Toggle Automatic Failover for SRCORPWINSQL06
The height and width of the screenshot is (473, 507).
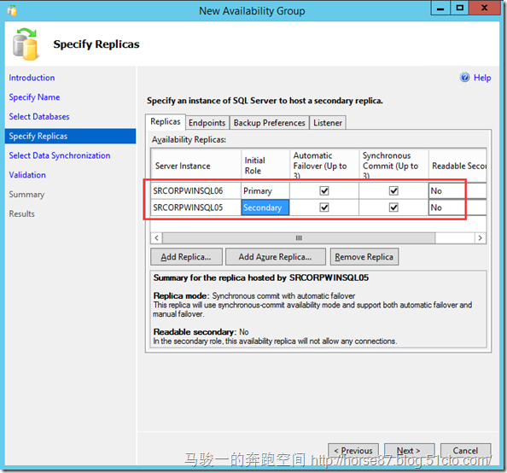(x=324, y=190)
